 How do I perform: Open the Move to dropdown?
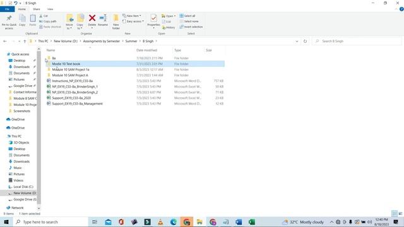tap(69, 22)
